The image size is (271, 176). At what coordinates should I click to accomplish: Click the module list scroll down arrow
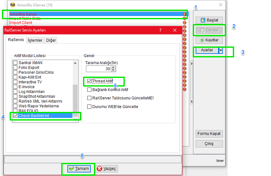pos(75,119)
